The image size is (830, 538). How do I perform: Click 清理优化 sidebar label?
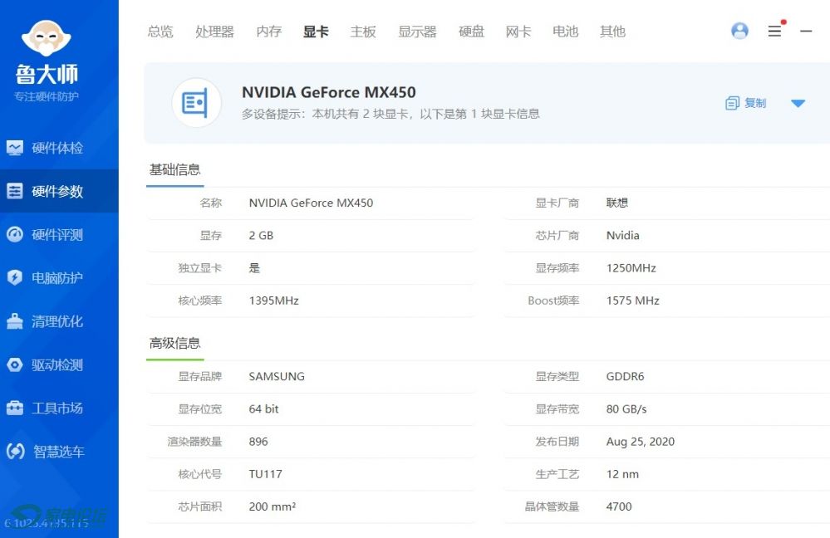57,321
